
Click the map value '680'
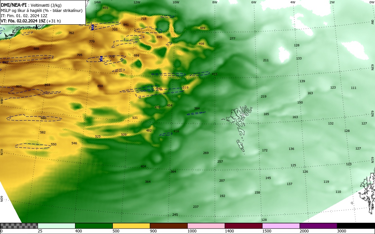pyautogui.click(x=43, y=118)
